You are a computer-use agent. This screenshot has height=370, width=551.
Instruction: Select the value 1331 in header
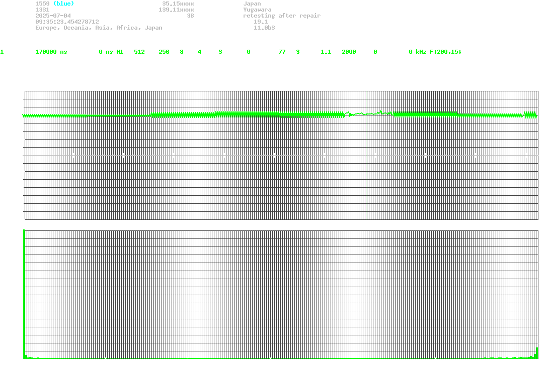42,10
